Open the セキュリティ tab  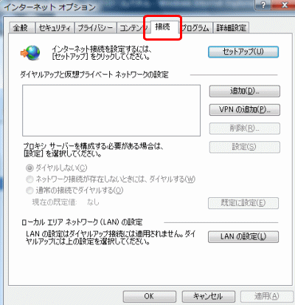[55, 28]
